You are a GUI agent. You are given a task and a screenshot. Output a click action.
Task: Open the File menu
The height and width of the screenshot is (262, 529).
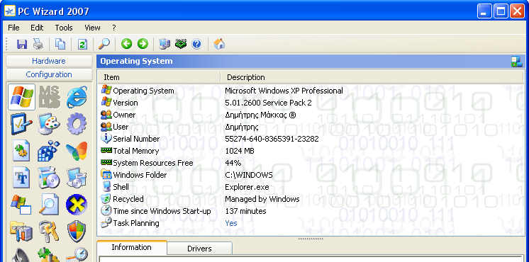point(13,28)
